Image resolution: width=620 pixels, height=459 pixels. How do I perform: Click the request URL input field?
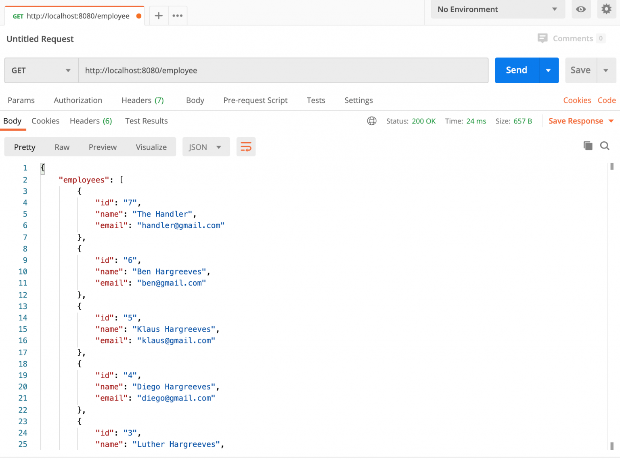[283, 70]
